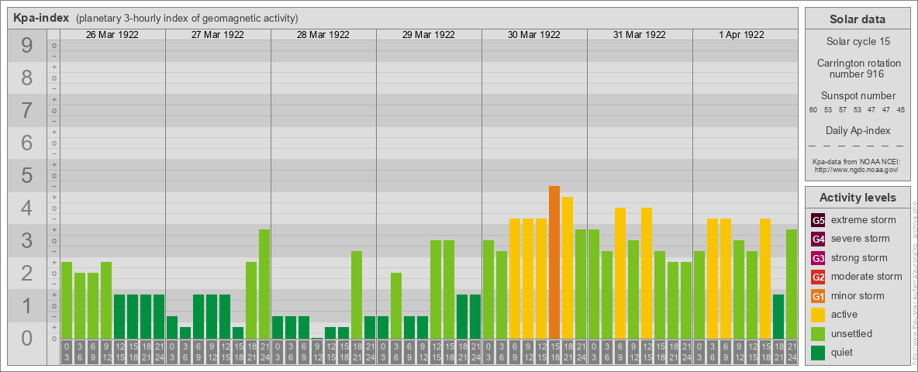Click the 'Daily Ap-index' label

pyautogui.click(x=858, y=130)
